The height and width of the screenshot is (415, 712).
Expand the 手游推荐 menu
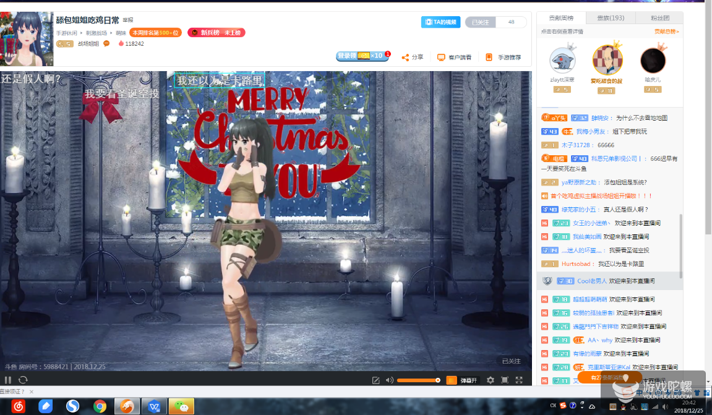coord(503,57)
